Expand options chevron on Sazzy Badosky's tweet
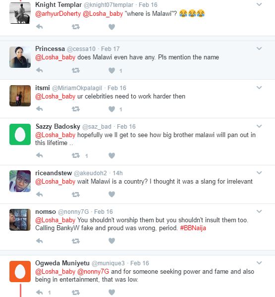This screenshot has width=275, height=297. [259, 126]
